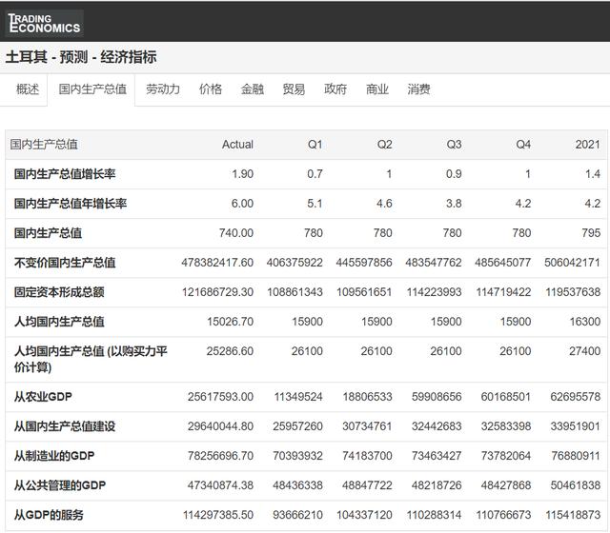The width and height of the screenshot is (610, 533).
Task: Open the 不变价国内生产总值 link
Action: coord(65,263)
